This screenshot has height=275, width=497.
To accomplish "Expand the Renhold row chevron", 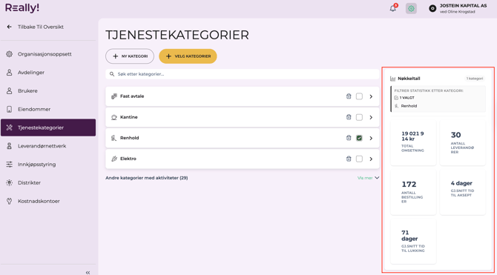I will (371, 138).
